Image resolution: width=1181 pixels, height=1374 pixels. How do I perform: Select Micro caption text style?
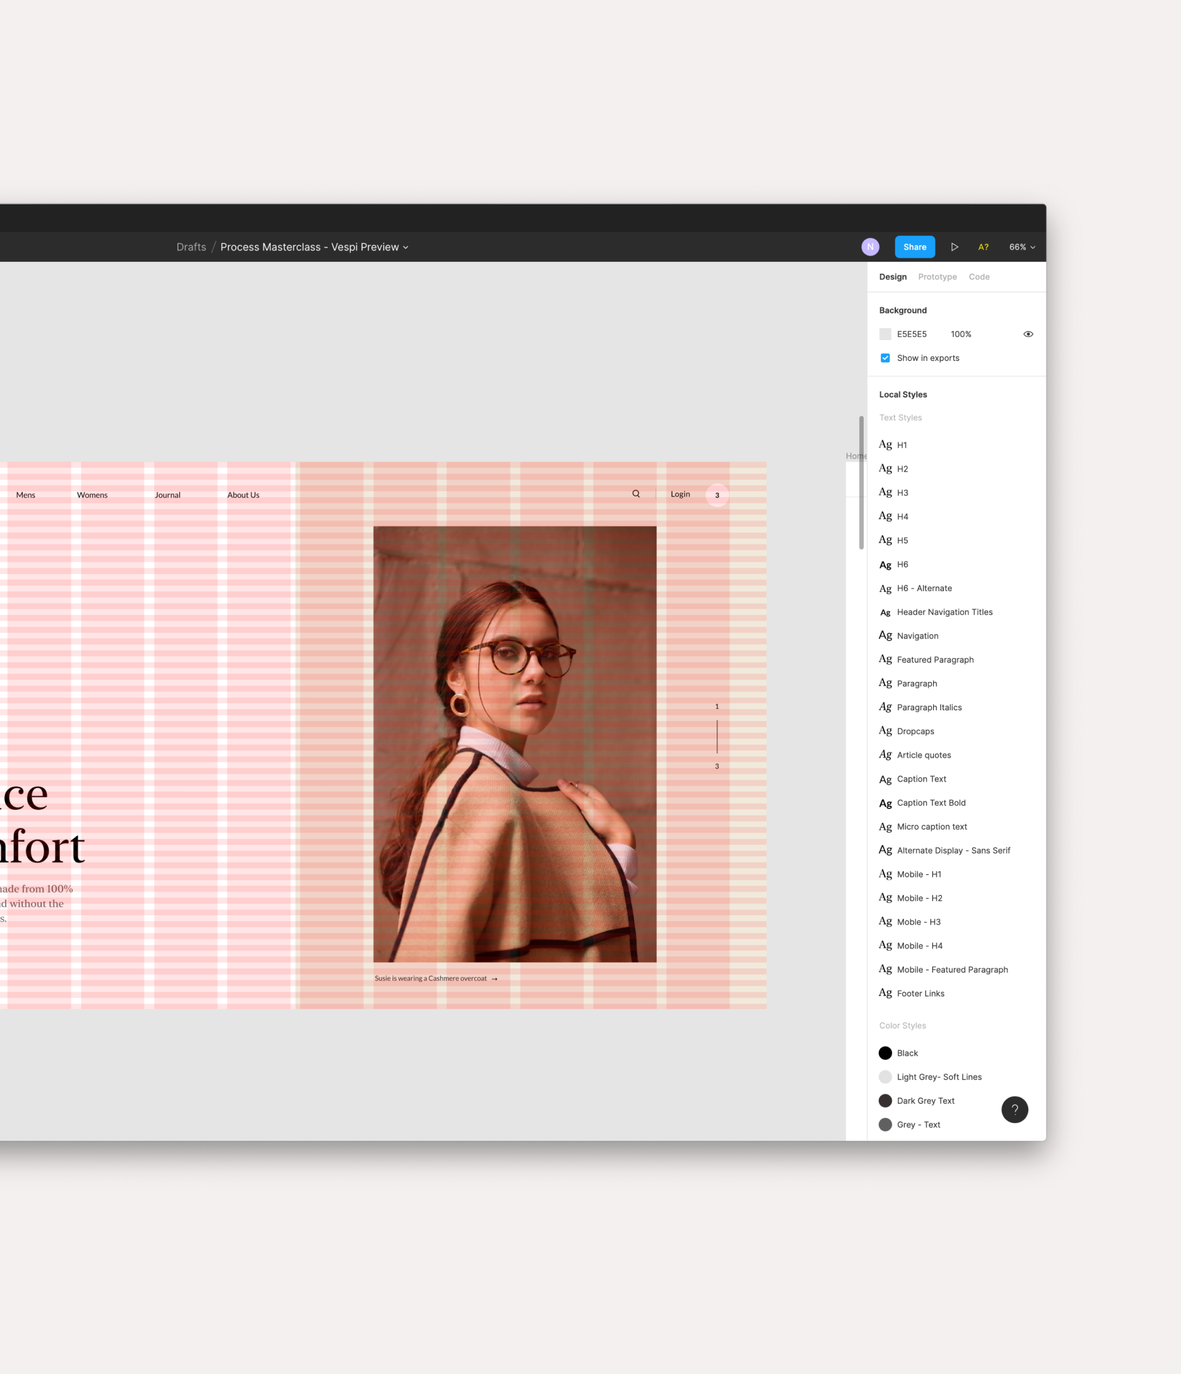[x=956, y=827]
